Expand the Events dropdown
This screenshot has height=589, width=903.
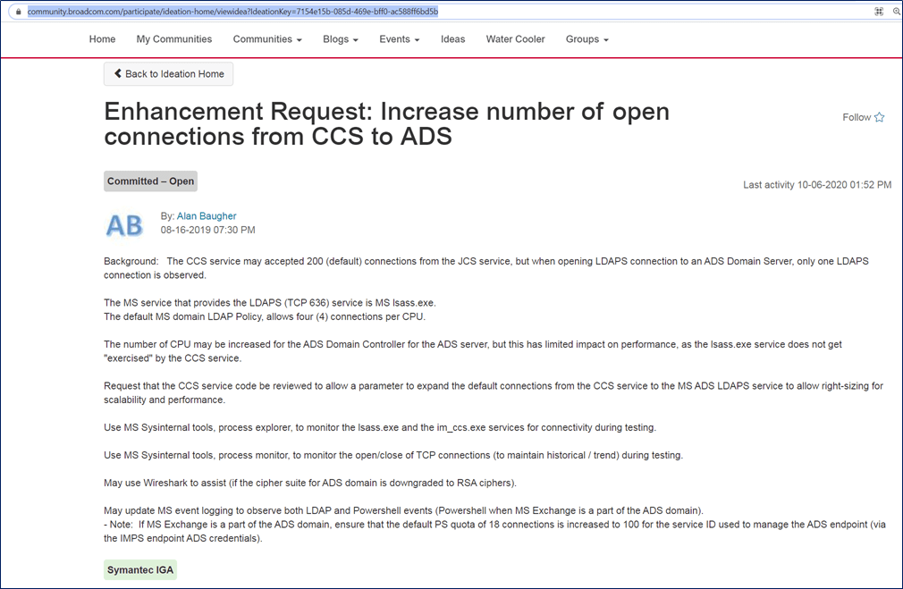pyautogui.click(x=399, y=39)
